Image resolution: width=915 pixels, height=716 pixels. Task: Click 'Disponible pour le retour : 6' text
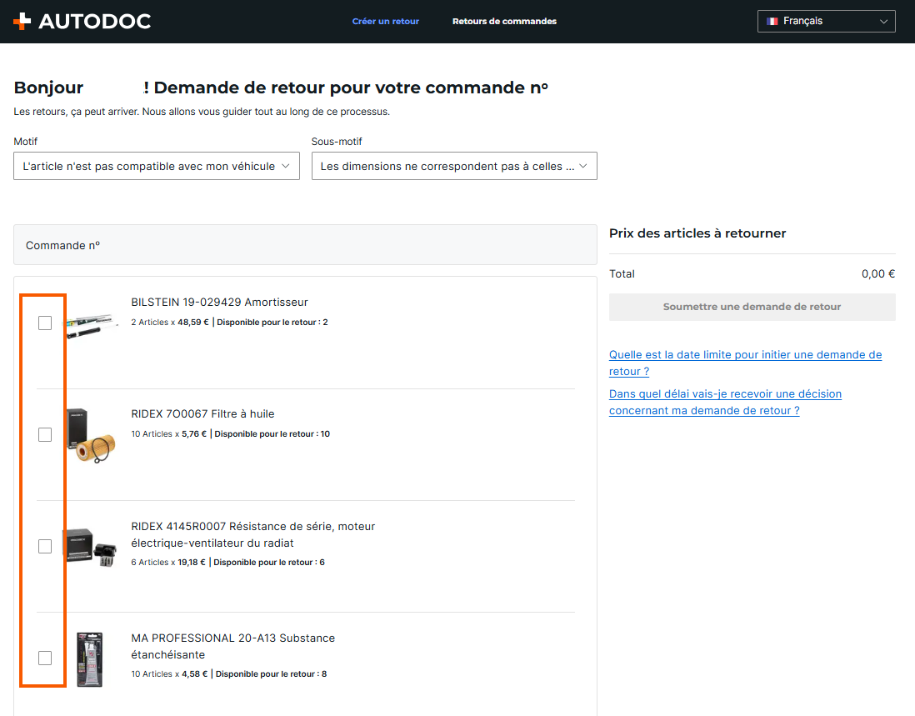point(269,562)
